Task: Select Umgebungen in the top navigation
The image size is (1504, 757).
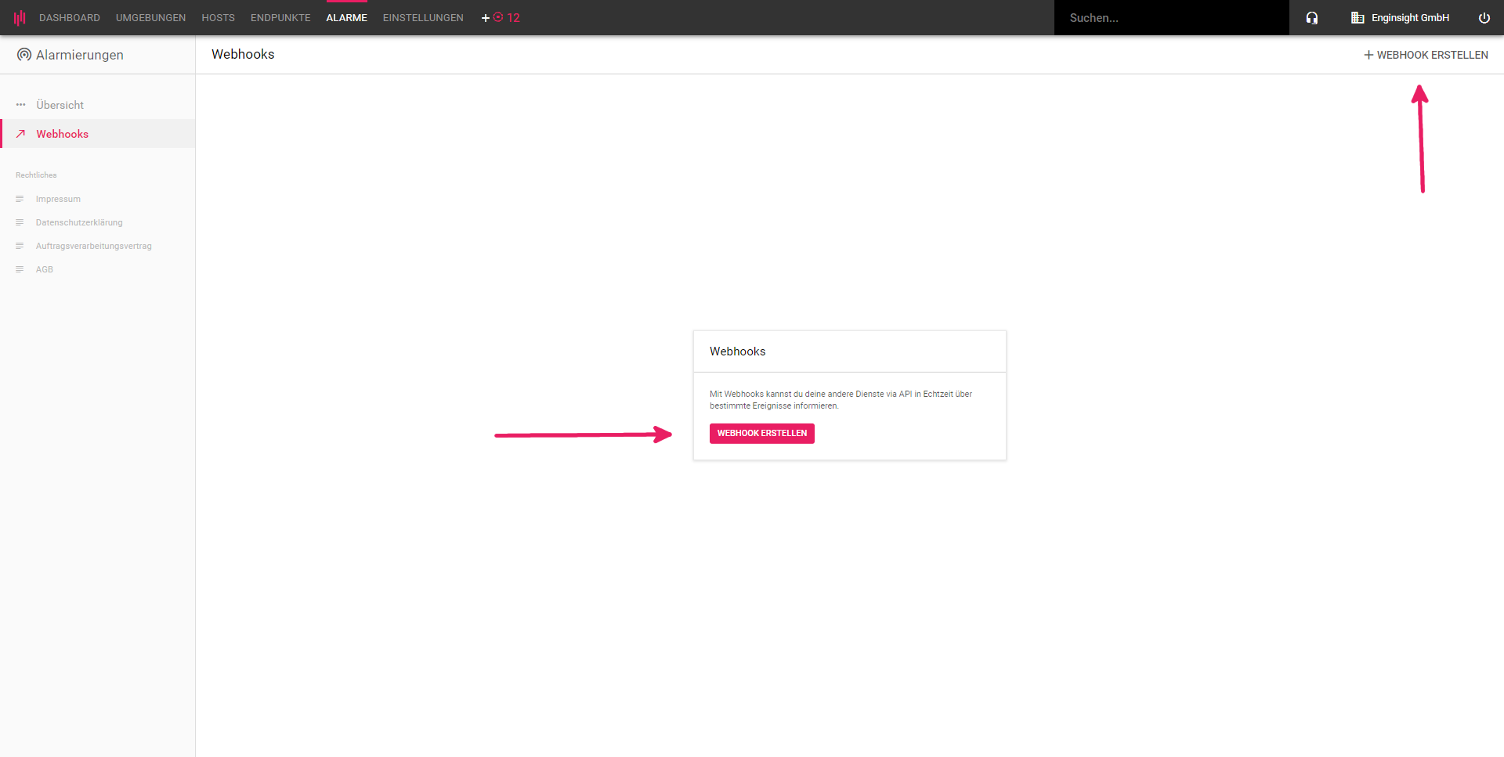Action: pyautogui.click(x=150, y=18)
